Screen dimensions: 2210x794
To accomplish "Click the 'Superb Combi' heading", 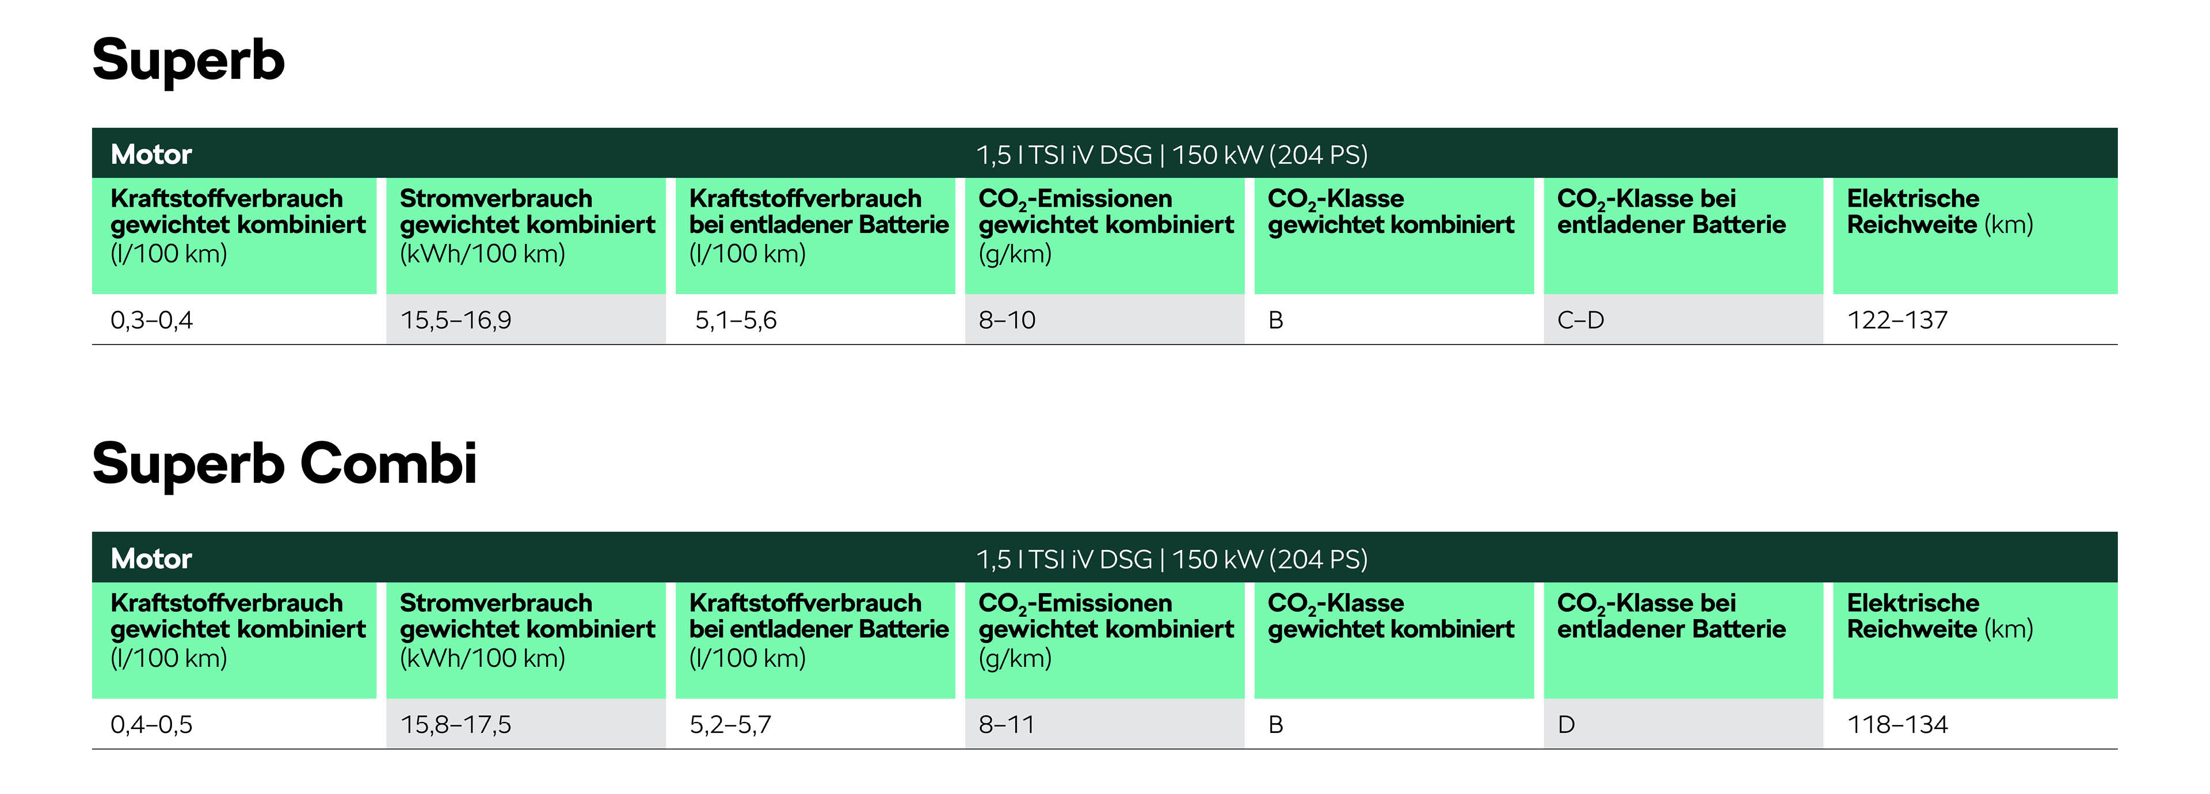I will (x=284, y=464).
